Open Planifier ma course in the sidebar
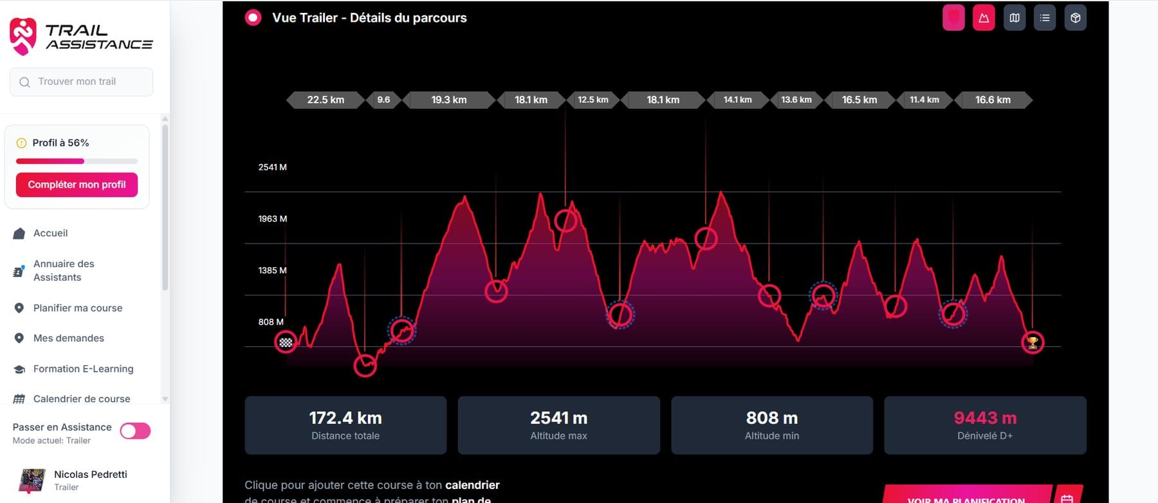The image size is (1158, 503). coord(78,308)
